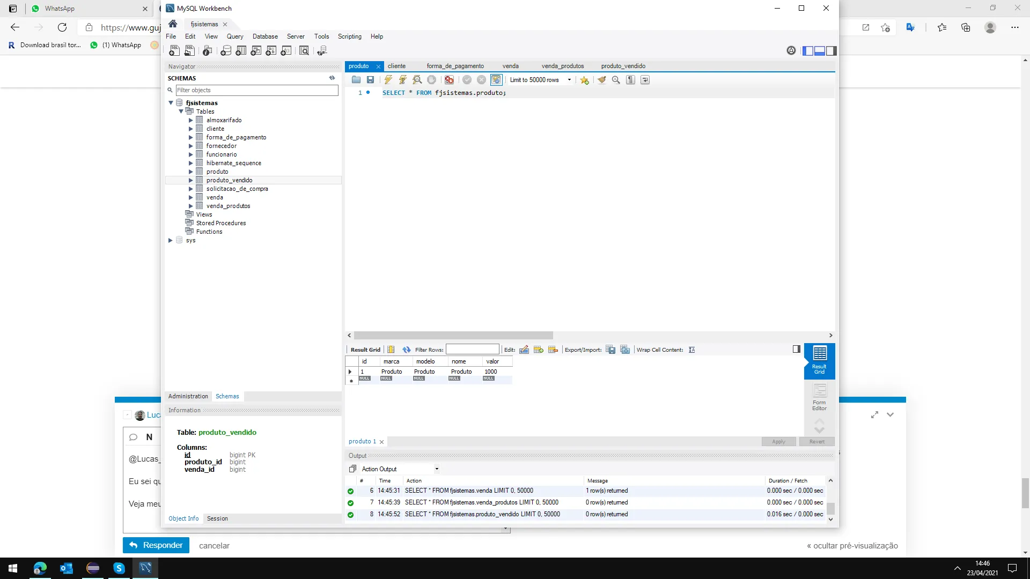Expand the sys schema node
This screenshot has width=1030, height=579.
pyautogui.click(x=171, y=240)
